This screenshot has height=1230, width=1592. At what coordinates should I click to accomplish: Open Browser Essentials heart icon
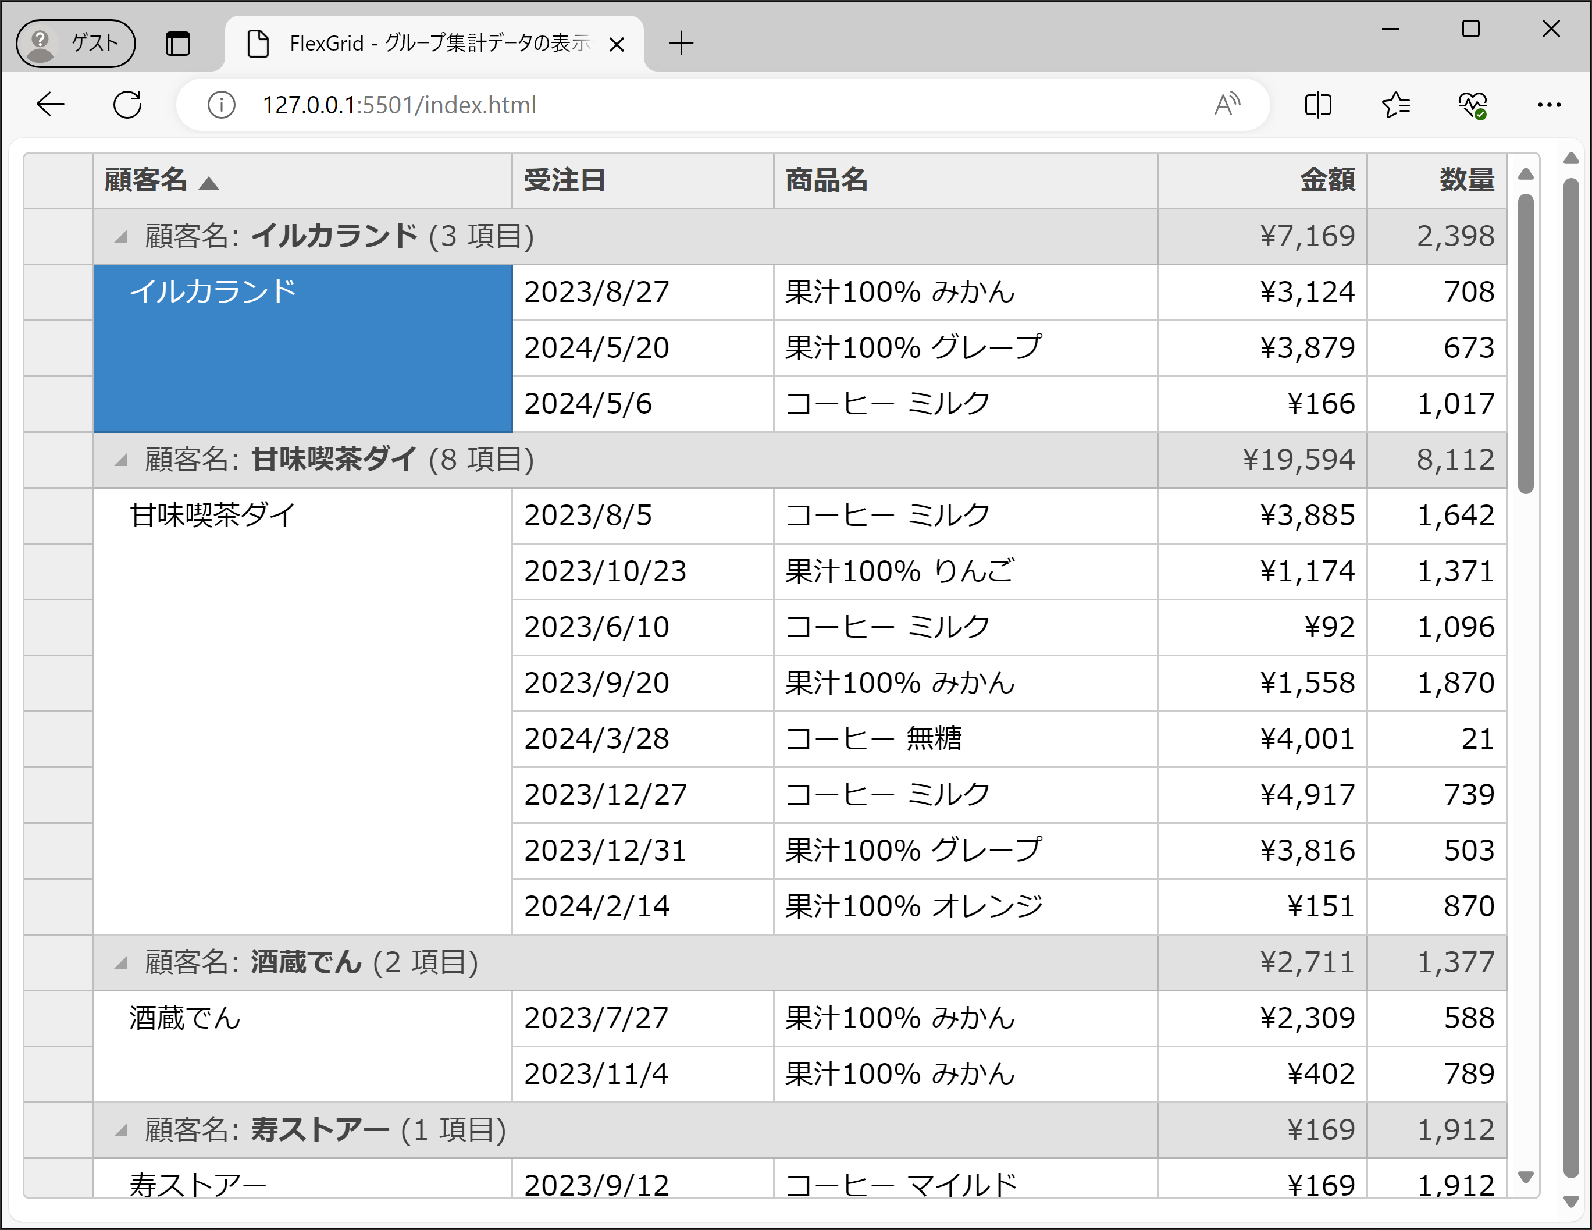1472,105
